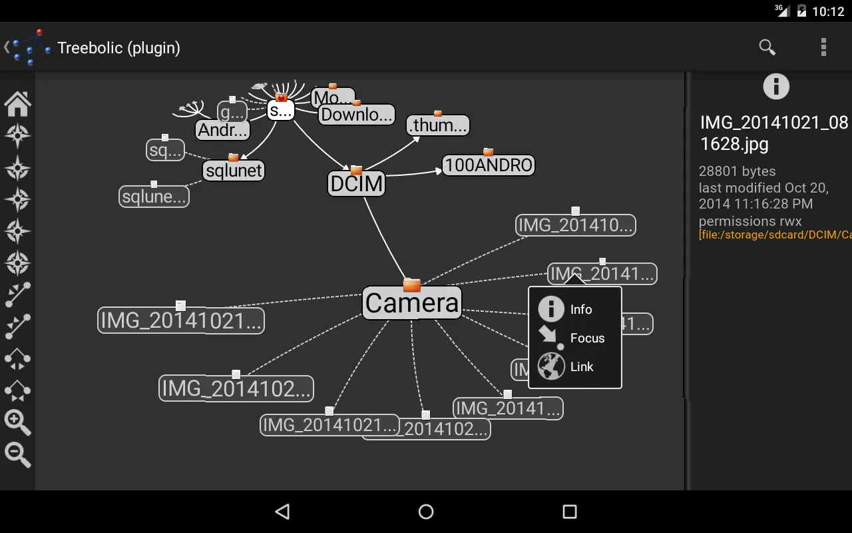Select the Camera folder node
Viewport: 852px width, 533px height.
[412, 302]
